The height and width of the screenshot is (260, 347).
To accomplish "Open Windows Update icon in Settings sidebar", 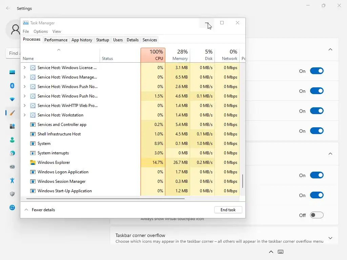I will (x=12, y=208).
